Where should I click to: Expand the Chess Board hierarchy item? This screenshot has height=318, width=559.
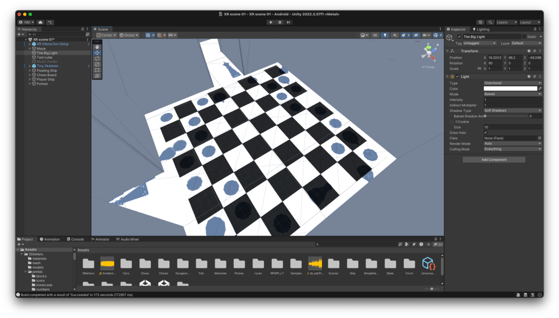click(30, 75)
